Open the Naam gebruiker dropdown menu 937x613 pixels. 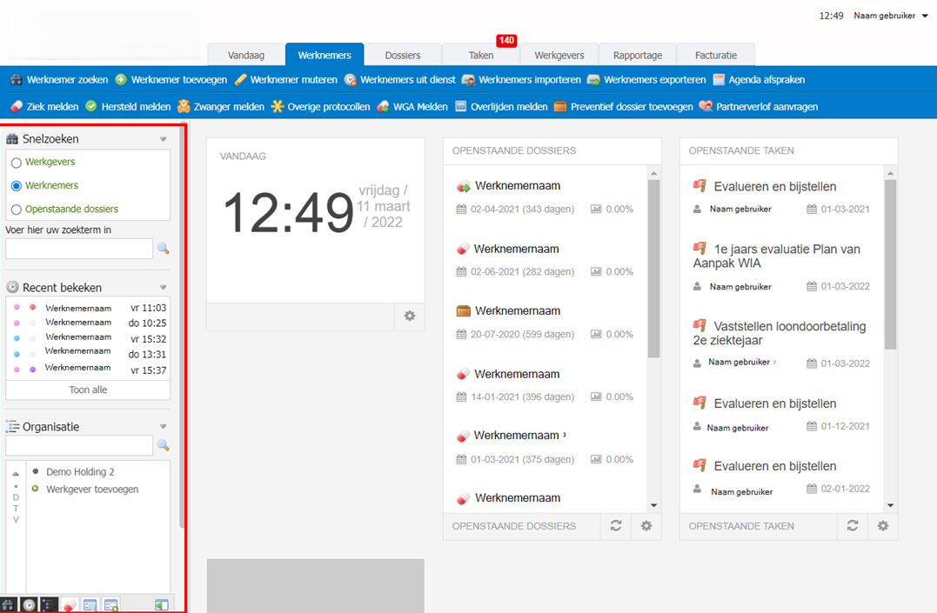(891, 16)
